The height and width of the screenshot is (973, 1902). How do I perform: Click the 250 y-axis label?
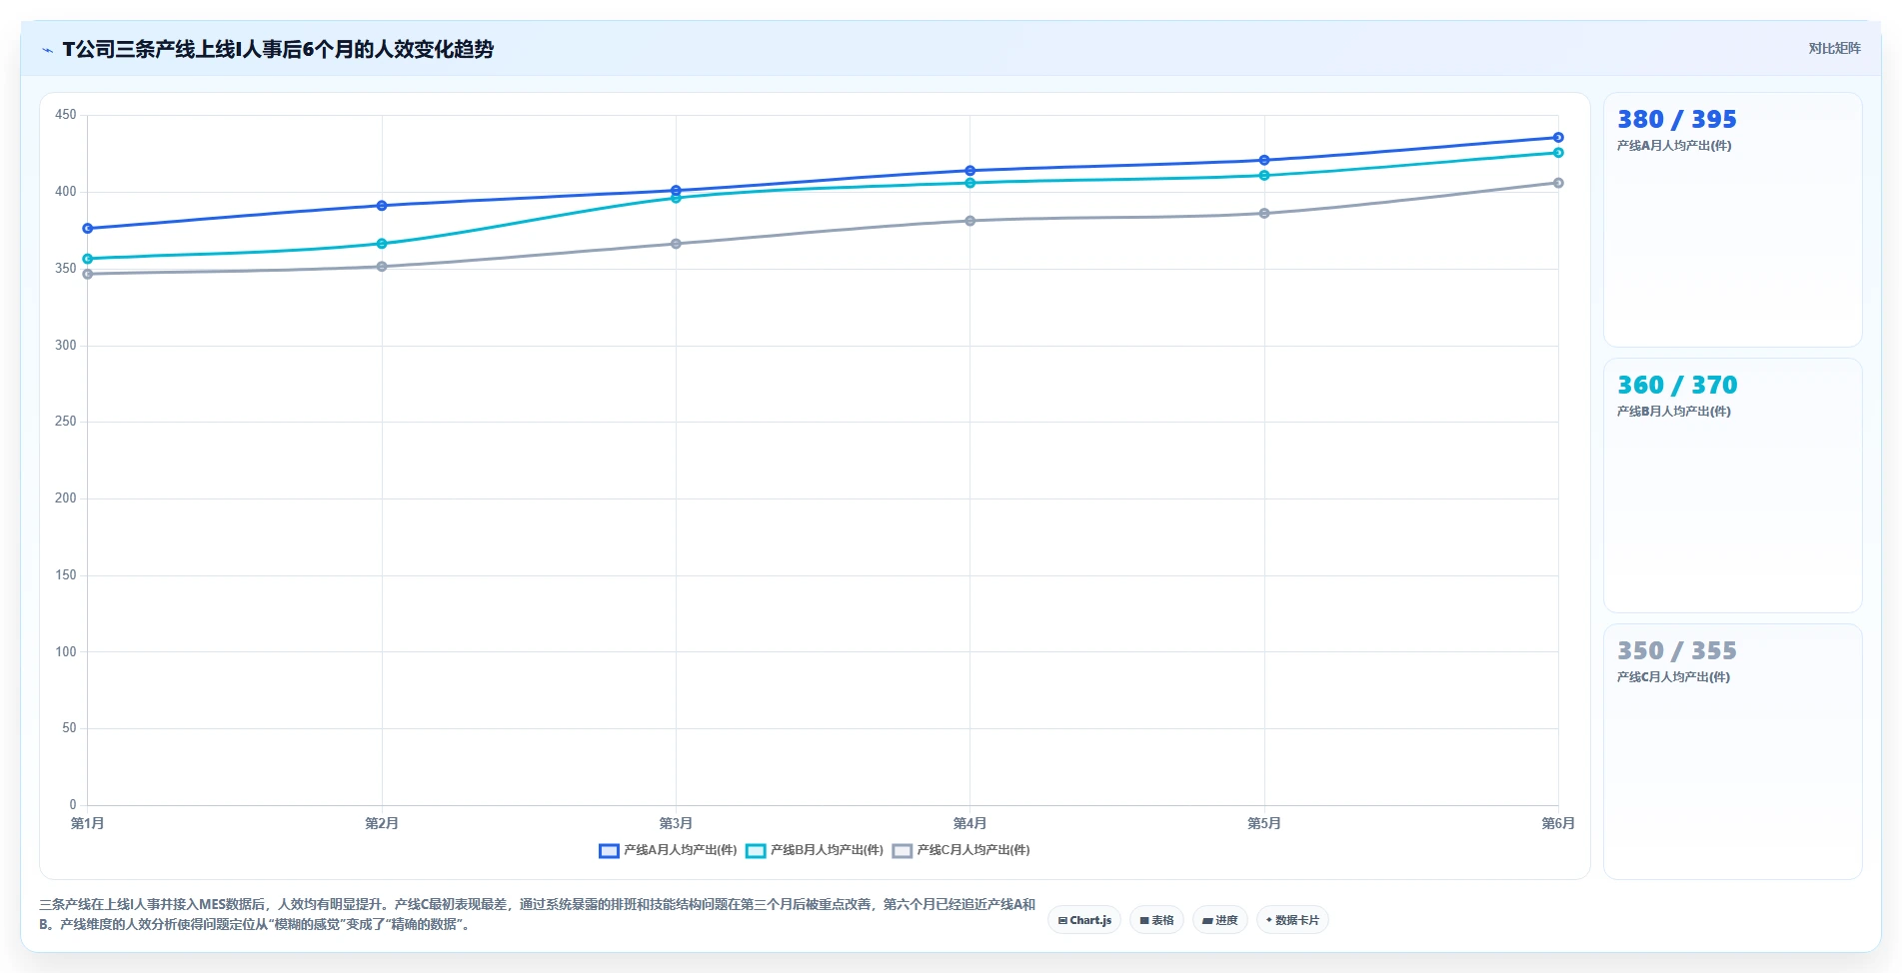(x=66, y=422)
